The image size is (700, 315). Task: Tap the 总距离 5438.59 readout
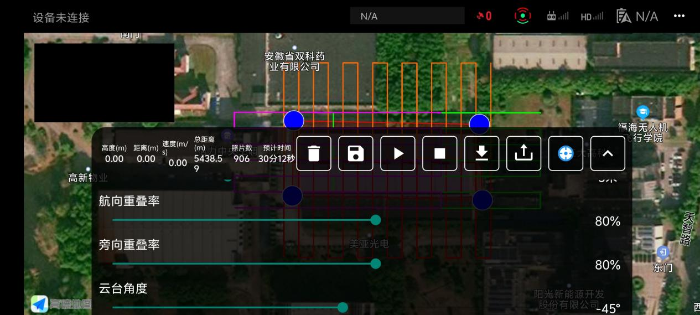208,154
